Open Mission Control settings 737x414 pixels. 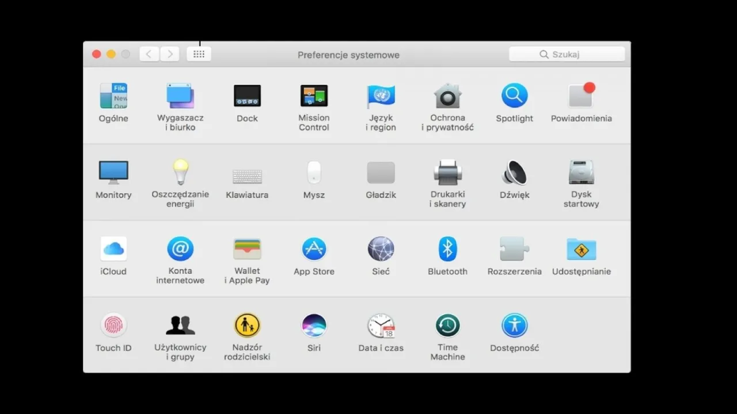[314, 96]
